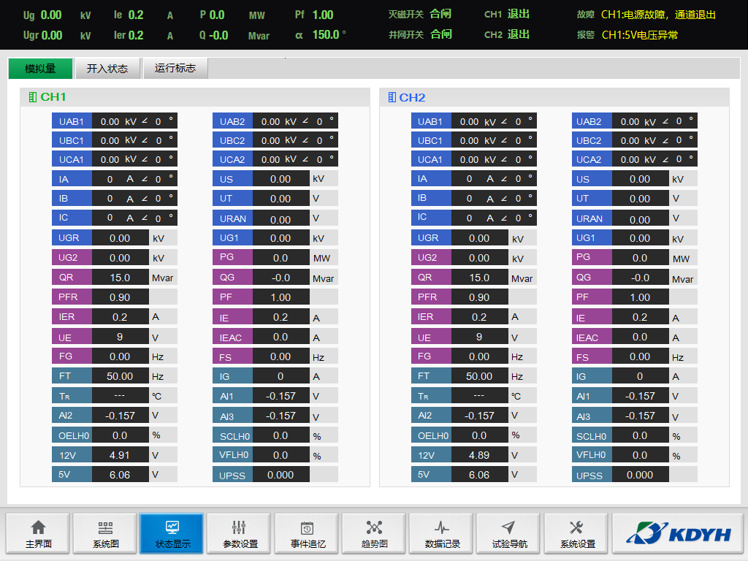Switch to the 模拟量 tab
Screen dimensions: 748x561
pyautogui.click(x=40, y=69)
